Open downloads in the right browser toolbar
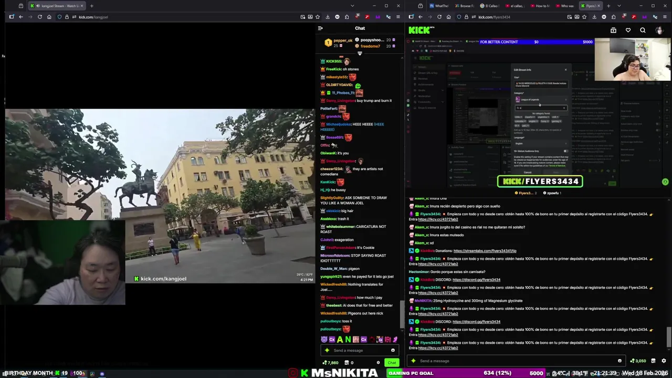 point(594,17)
